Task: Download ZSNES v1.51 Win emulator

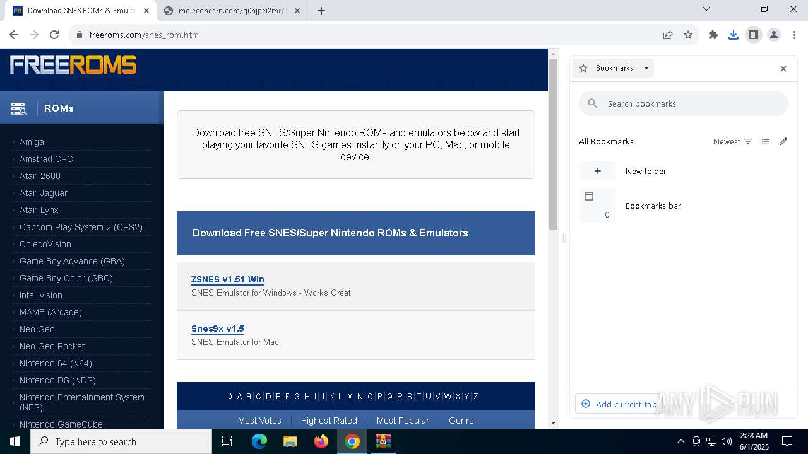Action: point(228,279)
